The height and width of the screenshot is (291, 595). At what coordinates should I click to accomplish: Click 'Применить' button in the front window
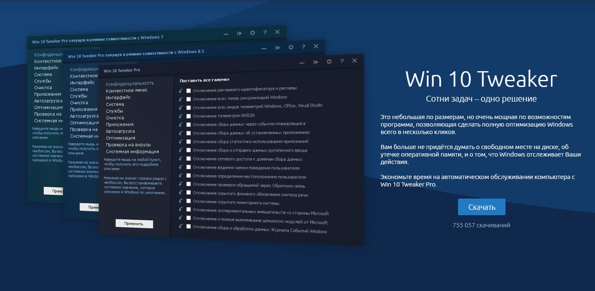click(134, 224)
